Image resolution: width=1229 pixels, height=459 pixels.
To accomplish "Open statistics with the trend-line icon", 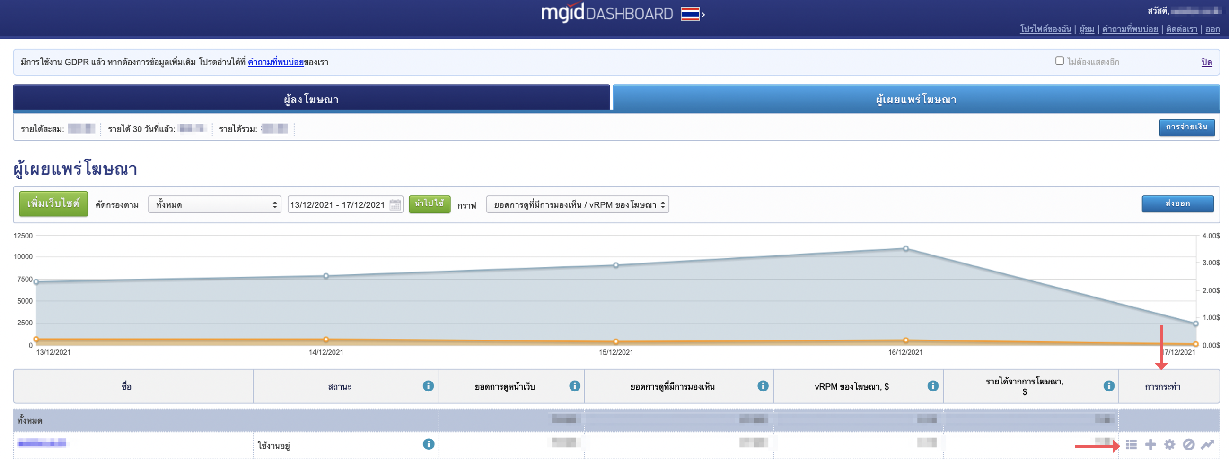I will pos(1208,444).
